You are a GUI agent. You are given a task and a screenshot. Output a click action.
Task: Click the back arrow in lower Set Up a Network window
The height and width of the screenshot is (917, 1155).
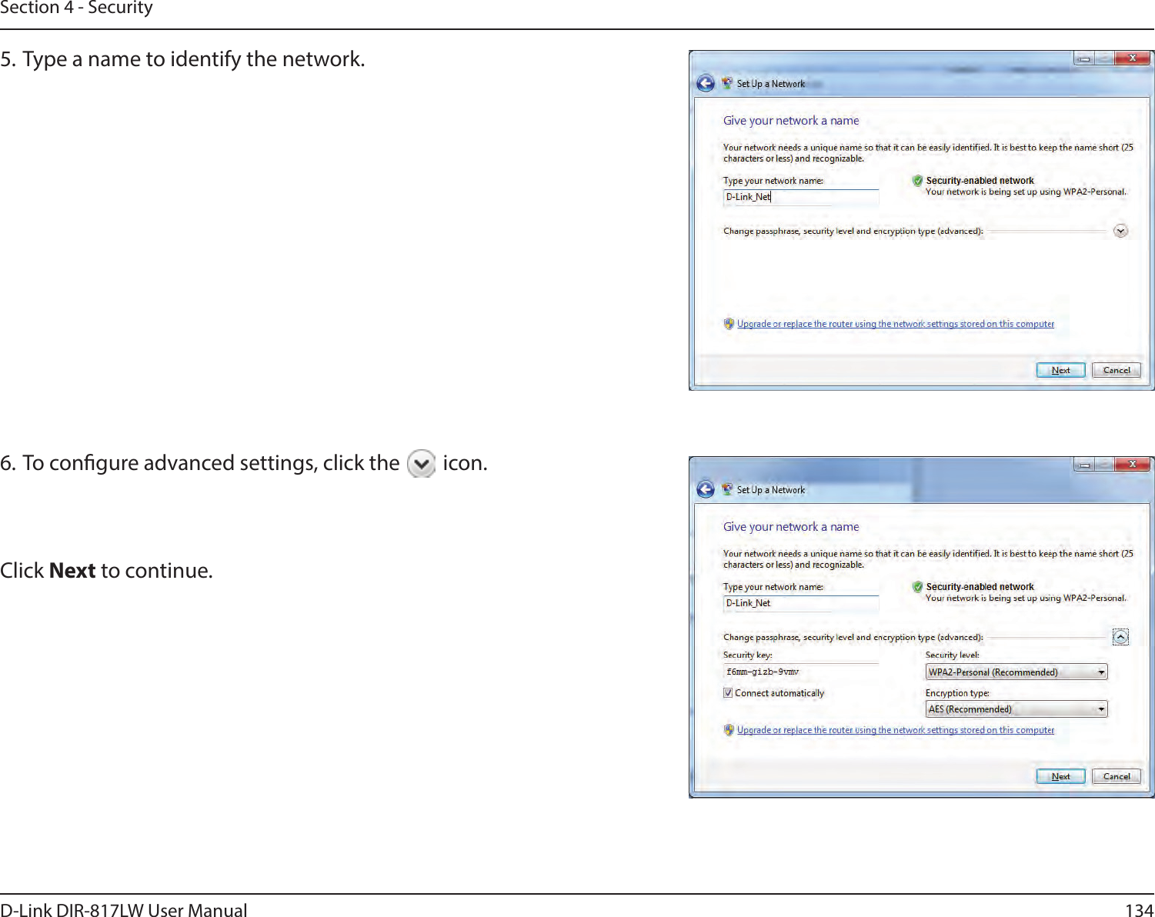coord(706,489)
